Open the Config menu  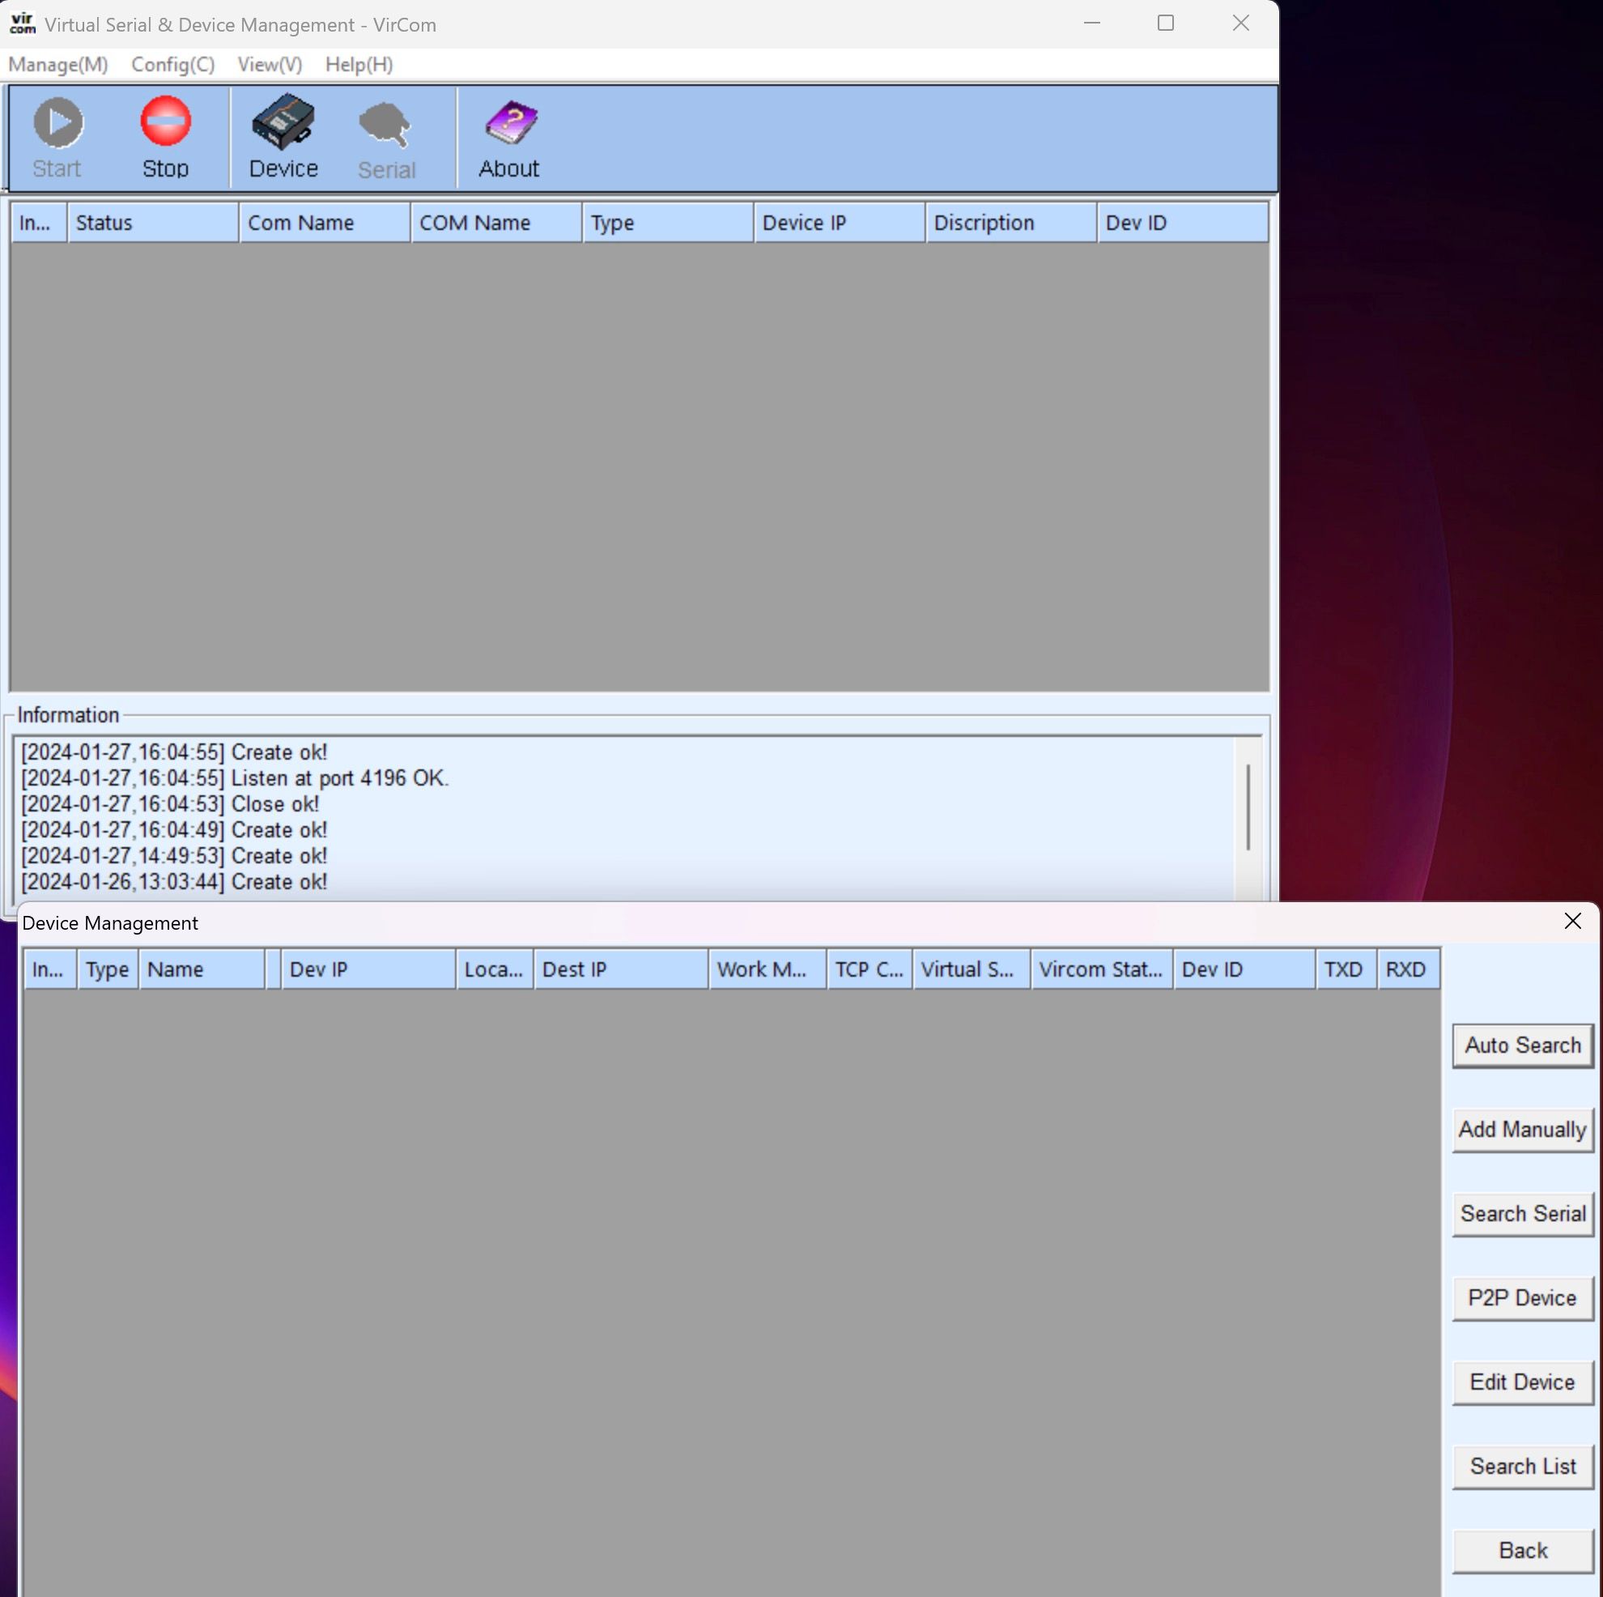click(x=171, y=63)
